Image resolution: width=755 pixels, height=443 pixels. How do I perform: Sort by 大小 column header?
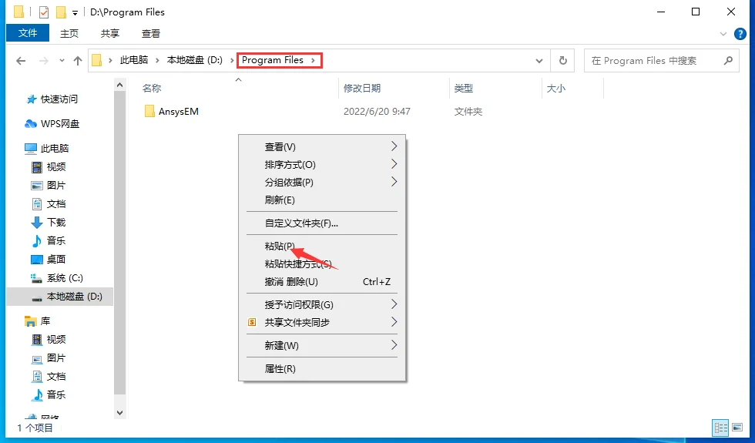(556, 88)
